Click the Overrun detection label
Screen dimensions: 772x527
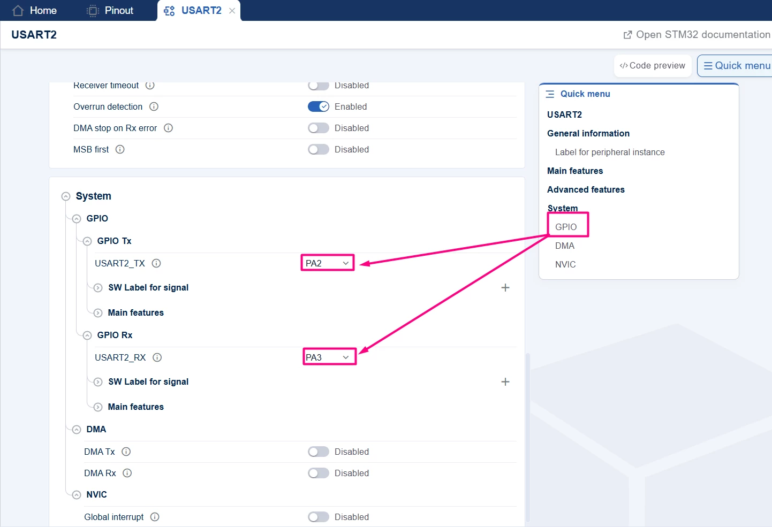108,106
